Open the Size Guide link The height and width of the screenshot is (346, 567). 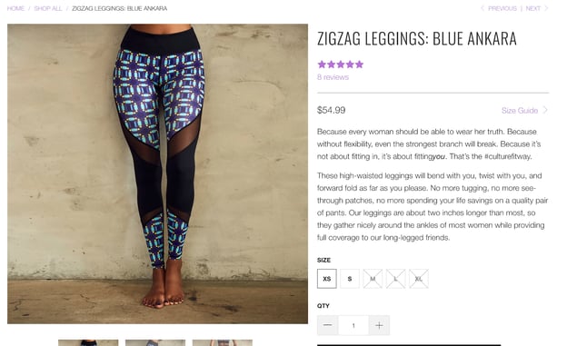520,110
